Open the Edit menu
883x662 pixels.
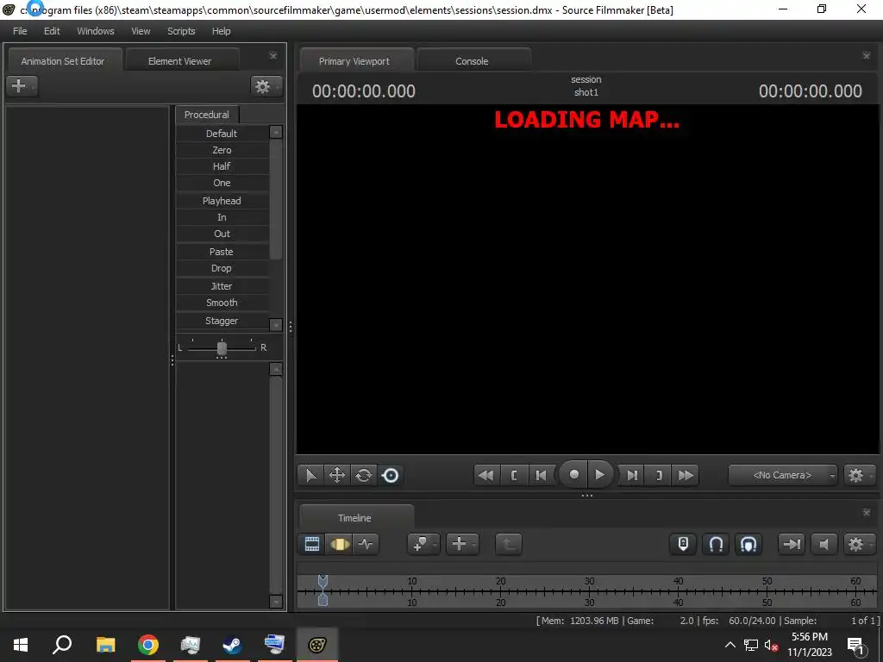pos(52,31)
